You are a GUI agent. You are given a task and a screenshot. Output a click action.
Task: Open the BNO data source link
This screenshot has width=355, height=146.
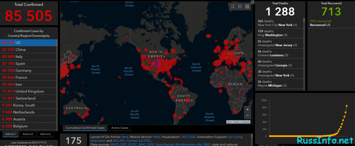(x=207, y=144)
